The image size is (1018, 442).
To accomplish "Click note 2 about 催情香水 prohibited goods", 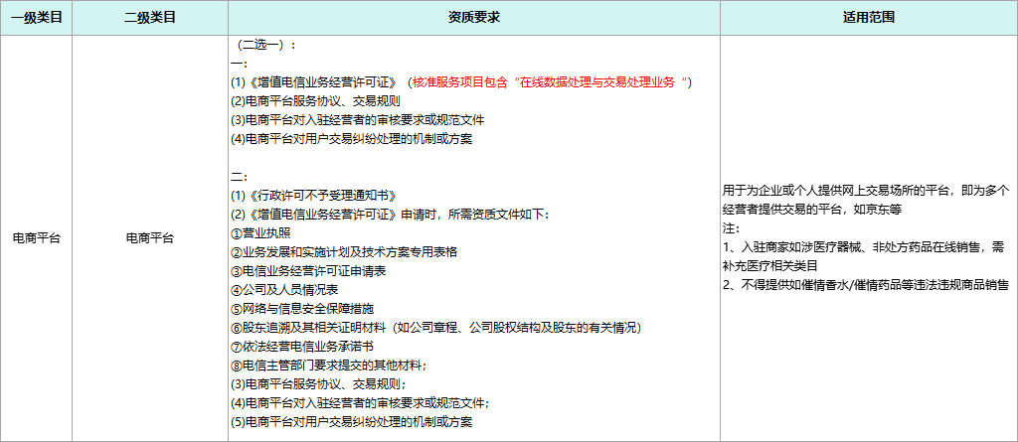I will point(865,285).
